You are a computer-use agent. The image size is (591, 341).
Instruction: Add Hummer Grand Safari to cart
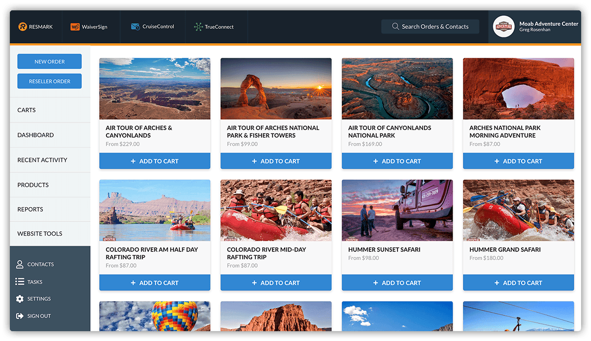tap(519, 283)
